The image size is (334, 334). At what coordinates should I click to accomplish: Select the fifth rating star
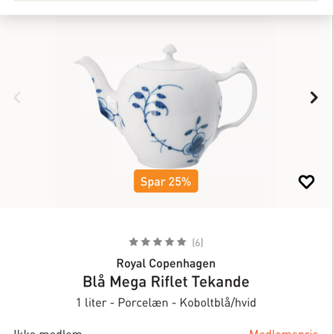click(x=182, y=242)
